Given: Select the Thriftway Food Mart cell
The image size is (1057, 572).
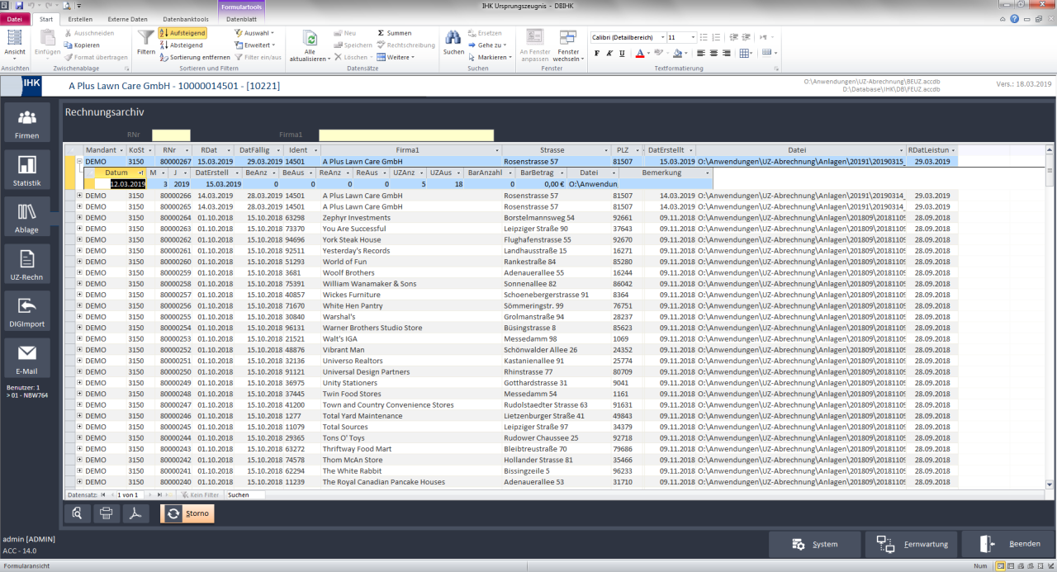Looking at the screenshot, I should 411,449.
